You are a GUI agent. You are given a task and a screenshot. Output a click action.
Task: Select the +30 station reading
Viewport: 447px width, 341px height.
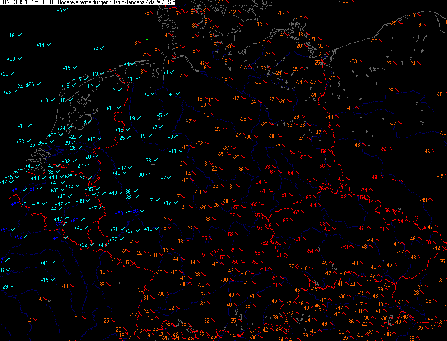point(140,175)
